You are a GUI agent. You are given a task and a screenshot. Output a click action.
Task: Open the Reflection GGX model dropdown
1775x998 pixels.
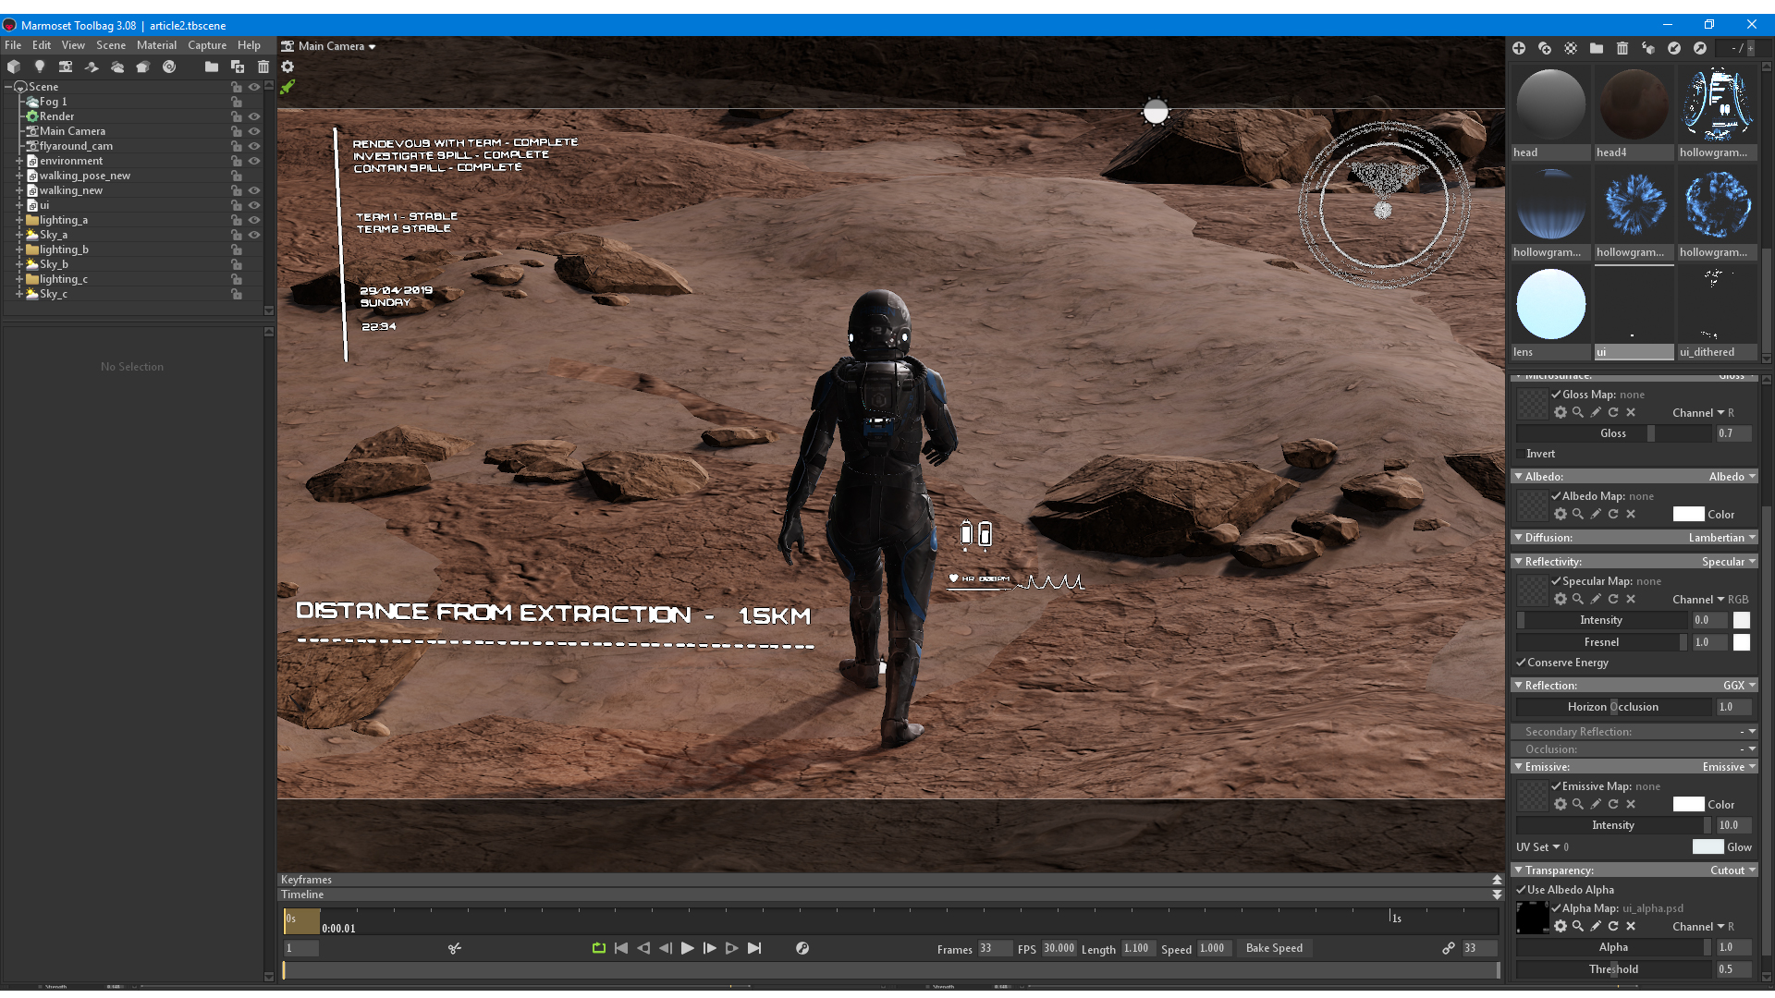coord(1739,686)
